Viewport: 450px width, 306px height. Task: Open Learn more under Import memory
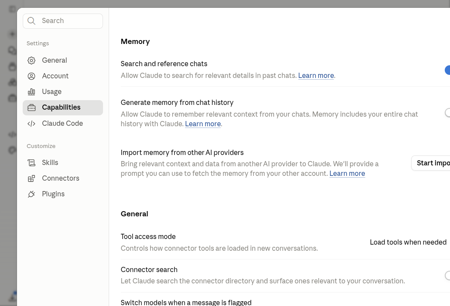click(347, 174)
